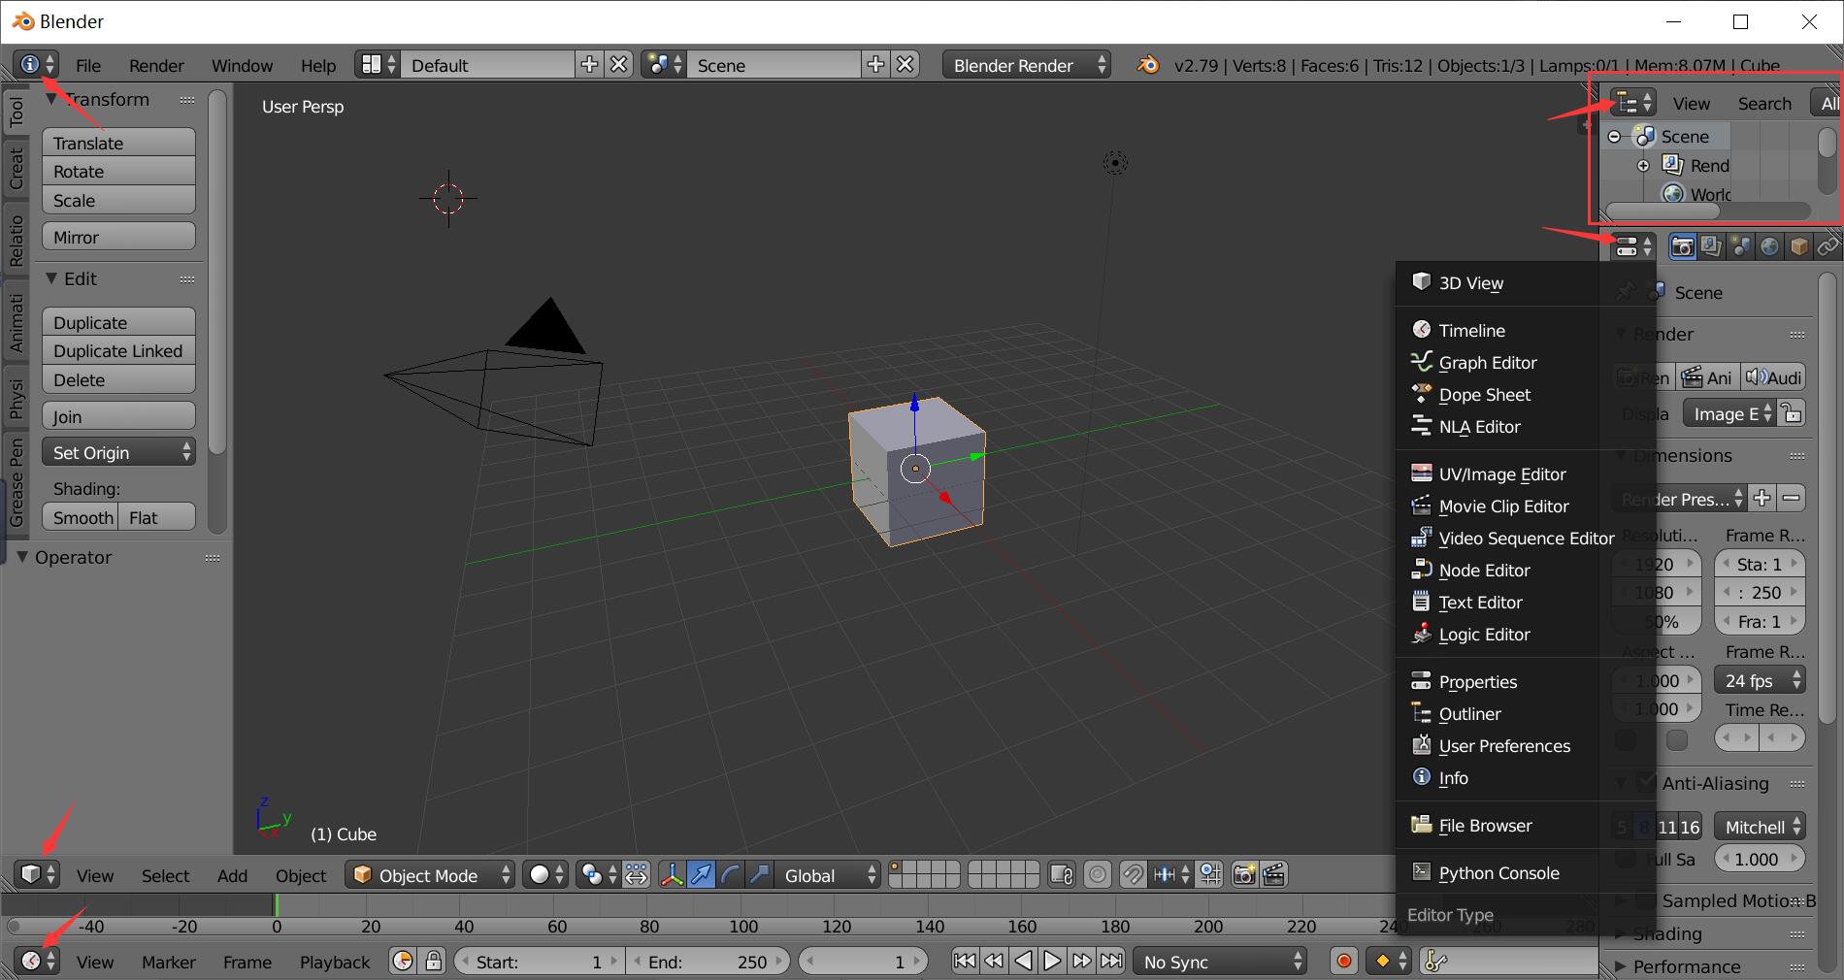Switch to the Grease Pencil sidebar tab
The width and height of the screenshot is (1844, 980).
pyautogui.click(x=16, y=483)
